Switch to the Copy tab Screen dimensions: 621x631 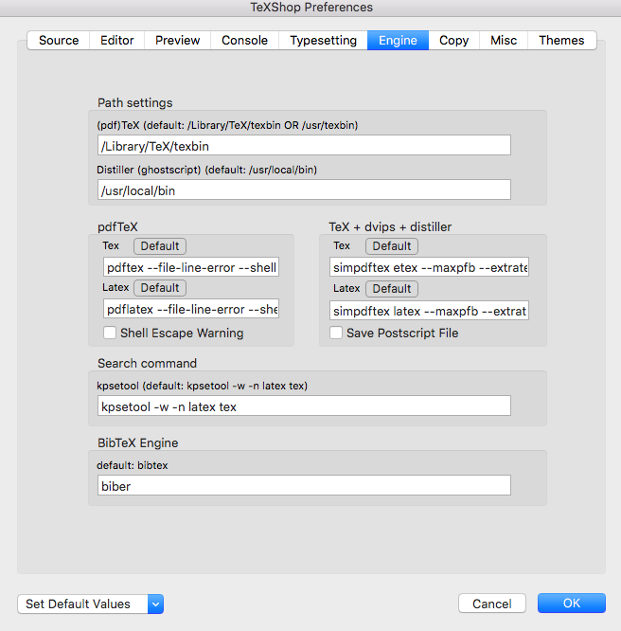click(x=453, y=40)
